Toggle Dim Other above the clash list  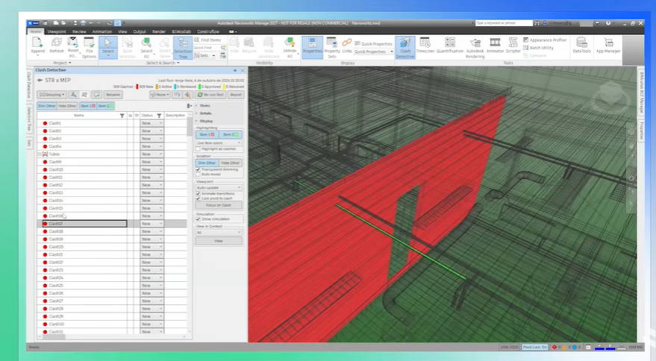coord(47,106)
